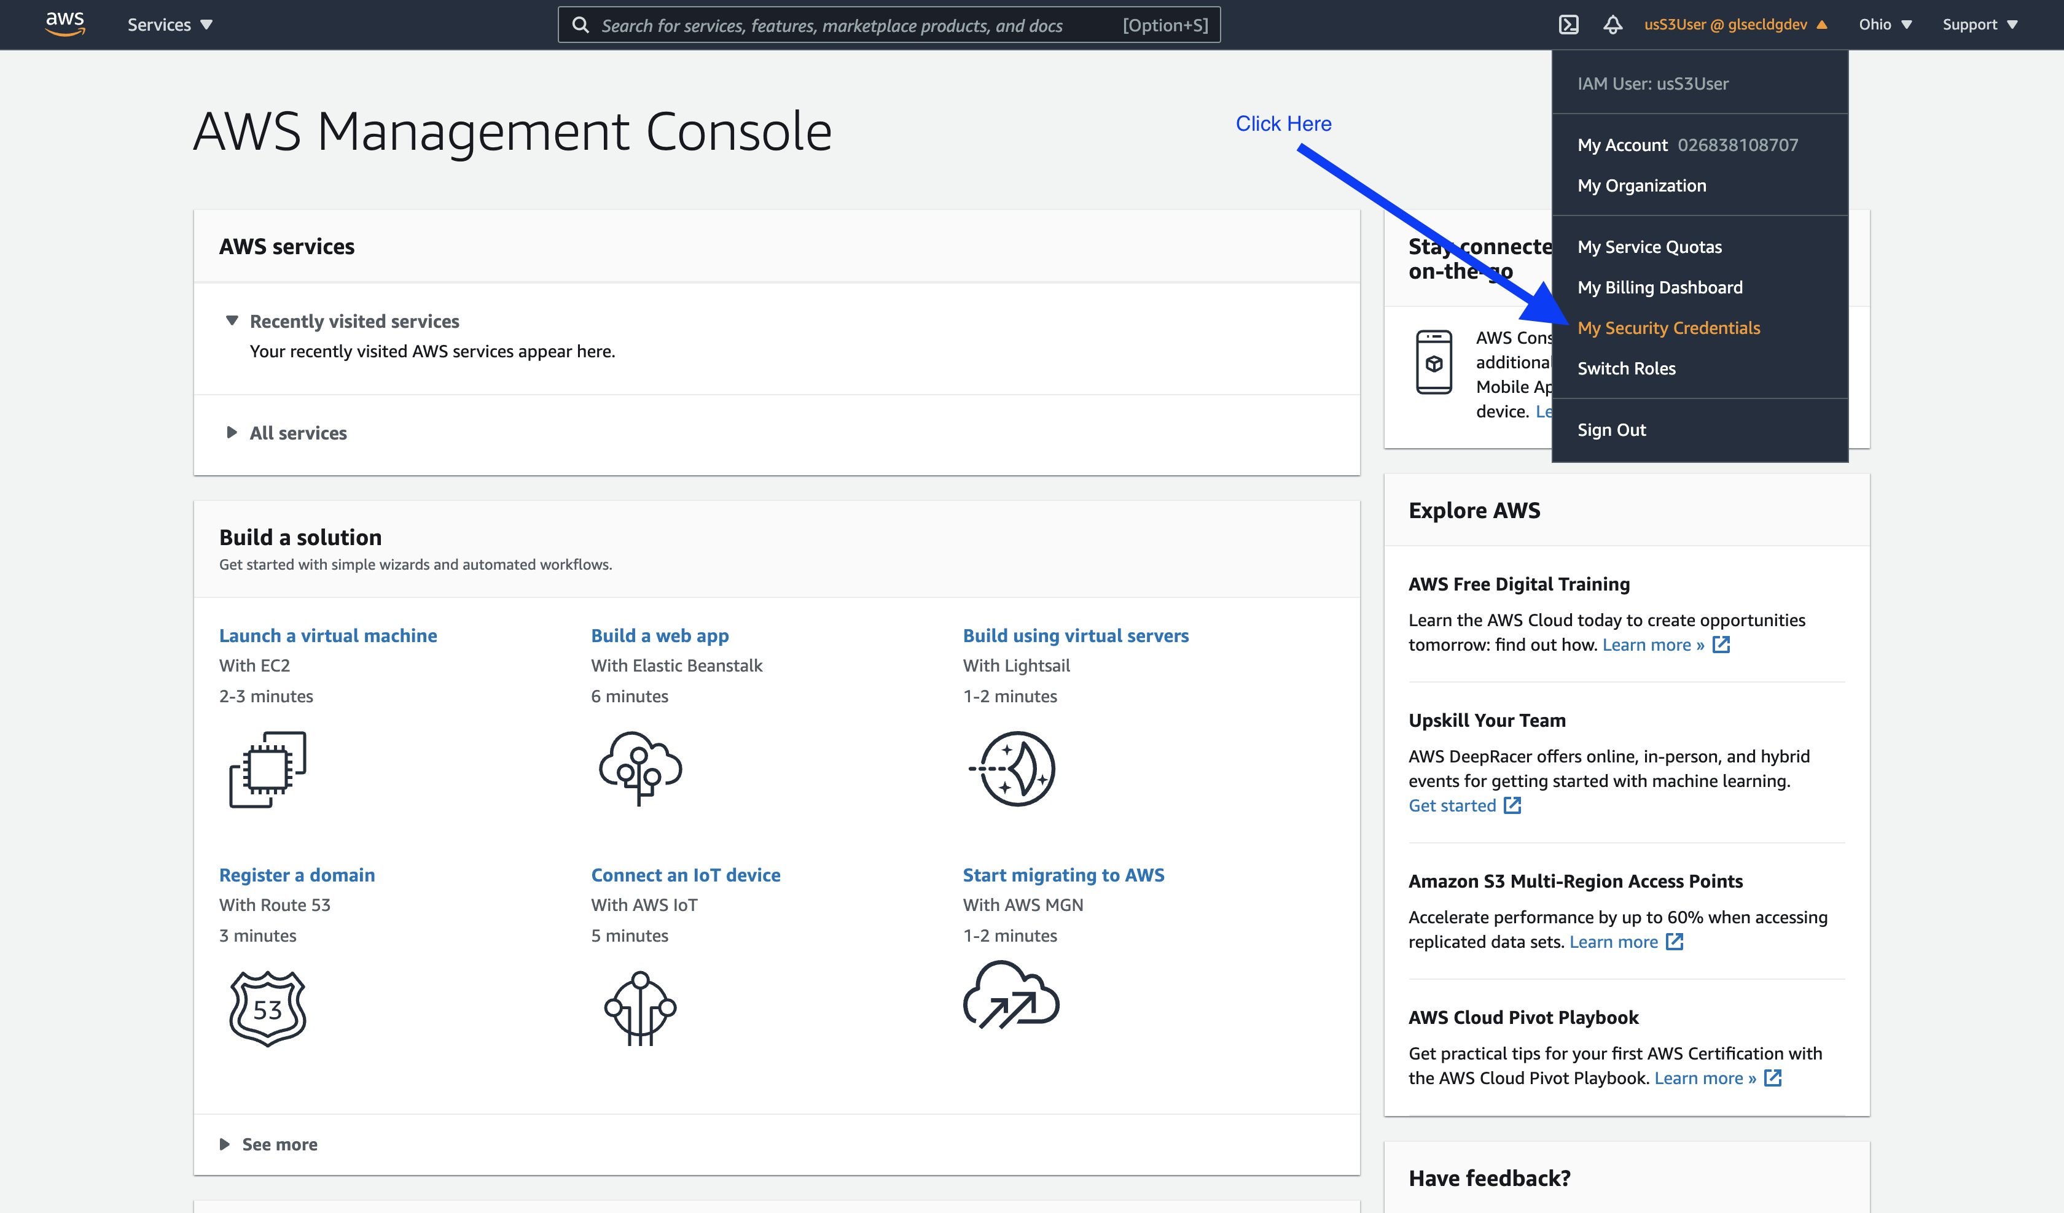Click external link icon after Get started

click(1512, 805)
